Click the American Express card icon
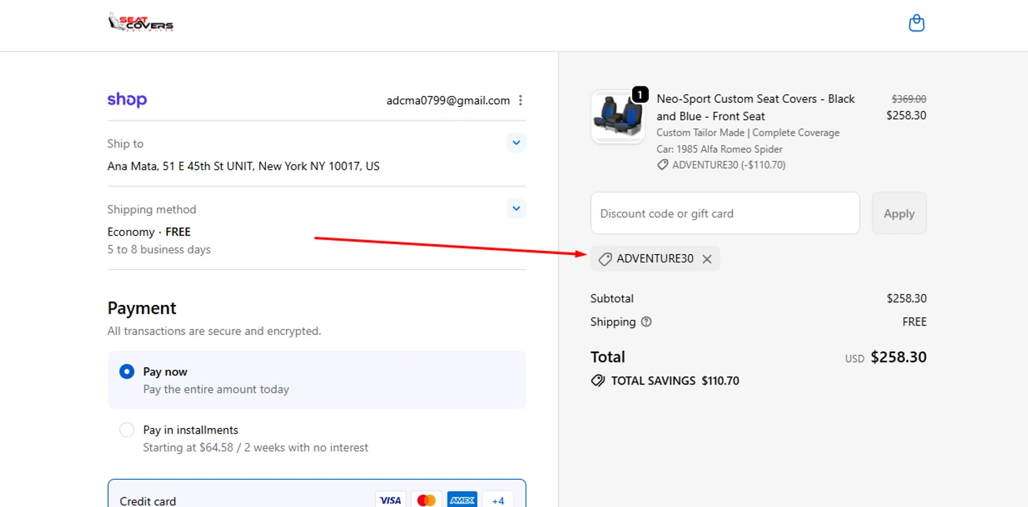The width and height of the screenshot is (1028, 507). click(x=462, y=500)
